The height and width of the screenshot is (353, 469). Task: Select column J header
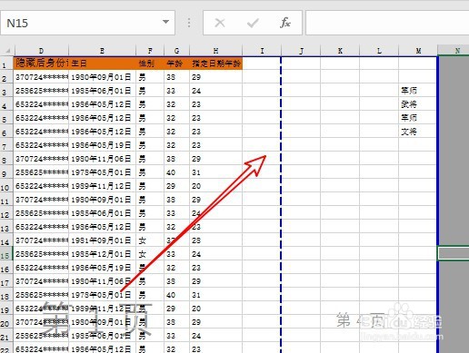point(301,51)
